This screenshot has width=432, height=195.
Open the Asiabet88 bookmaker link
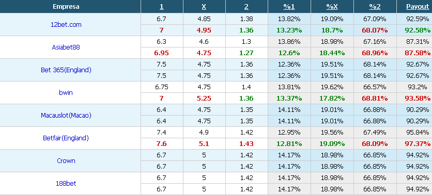pyautogui.click(x=66, y=47)
